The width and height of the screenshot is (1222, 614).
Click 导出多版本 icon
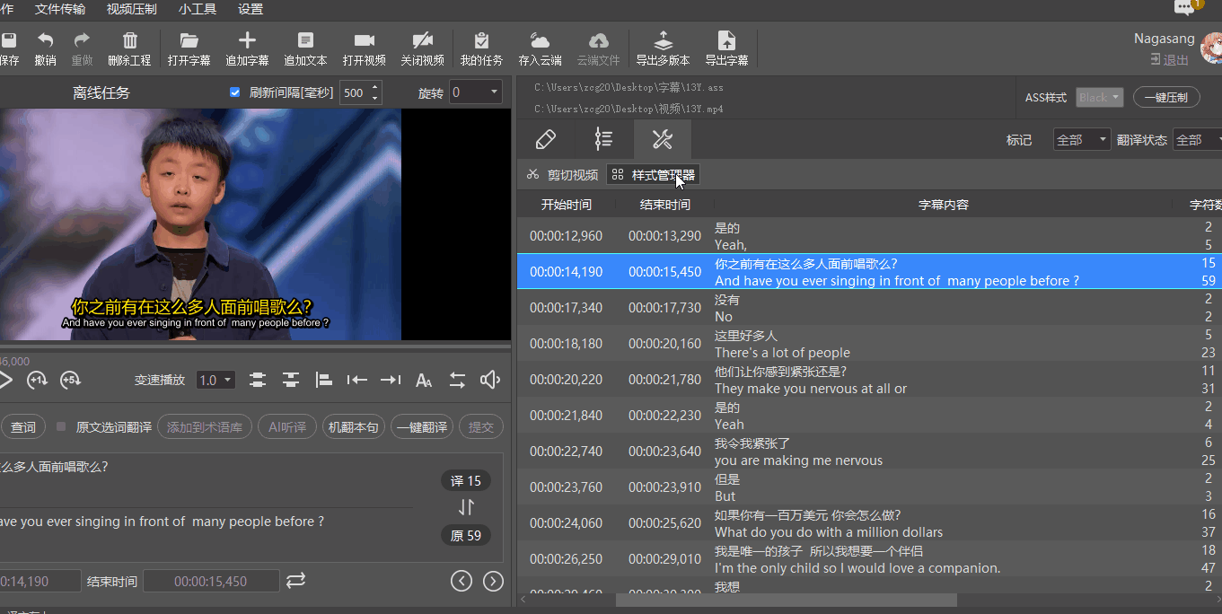[x=663, y=40]
